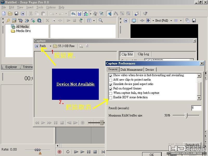The image size is (208, 156).
Task: Click Cancel in Capture Preferences
Action: coord(172,154)
